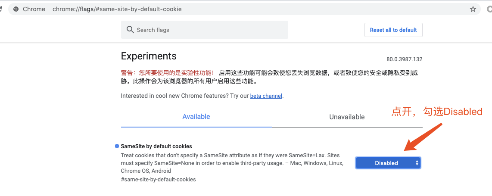Bookmark this page with the star icon
The height and width of the screenshot is (196, 492).
473,9
